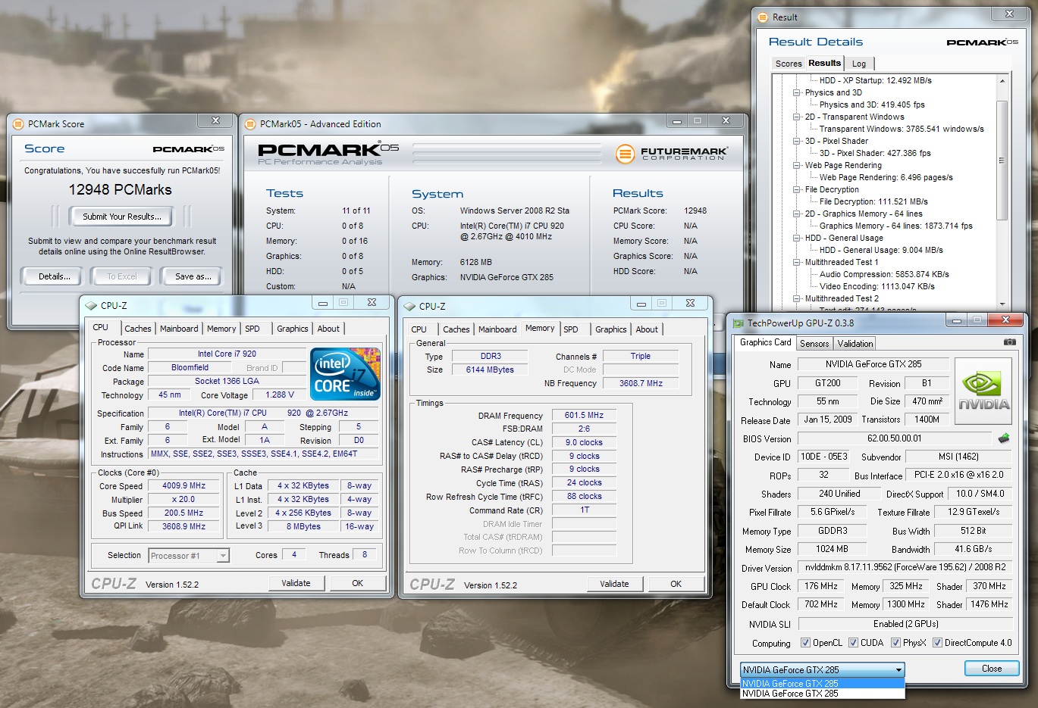
Task: Click the Close button in GPU-Z
Action: click(992, 669)
